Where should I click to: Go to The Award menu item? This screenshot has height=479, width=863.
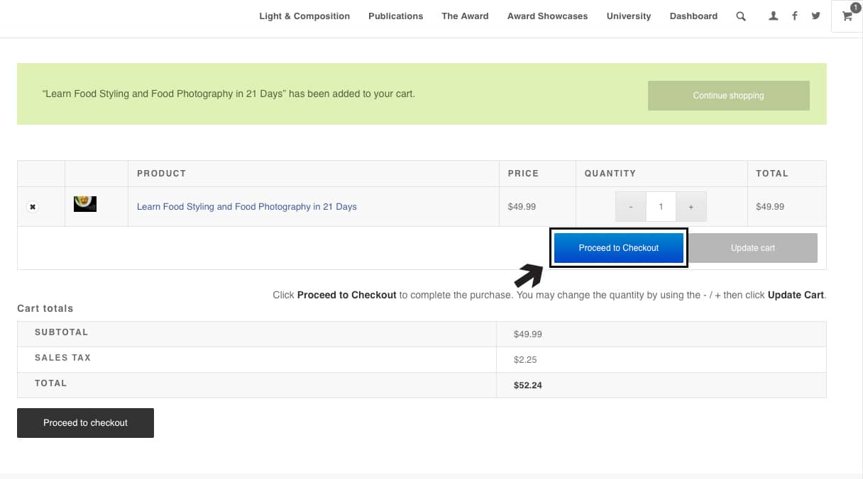465,16
